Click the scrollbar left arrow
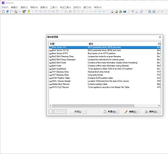The height and width of the screenshot is (154, 168). point(50,106)
